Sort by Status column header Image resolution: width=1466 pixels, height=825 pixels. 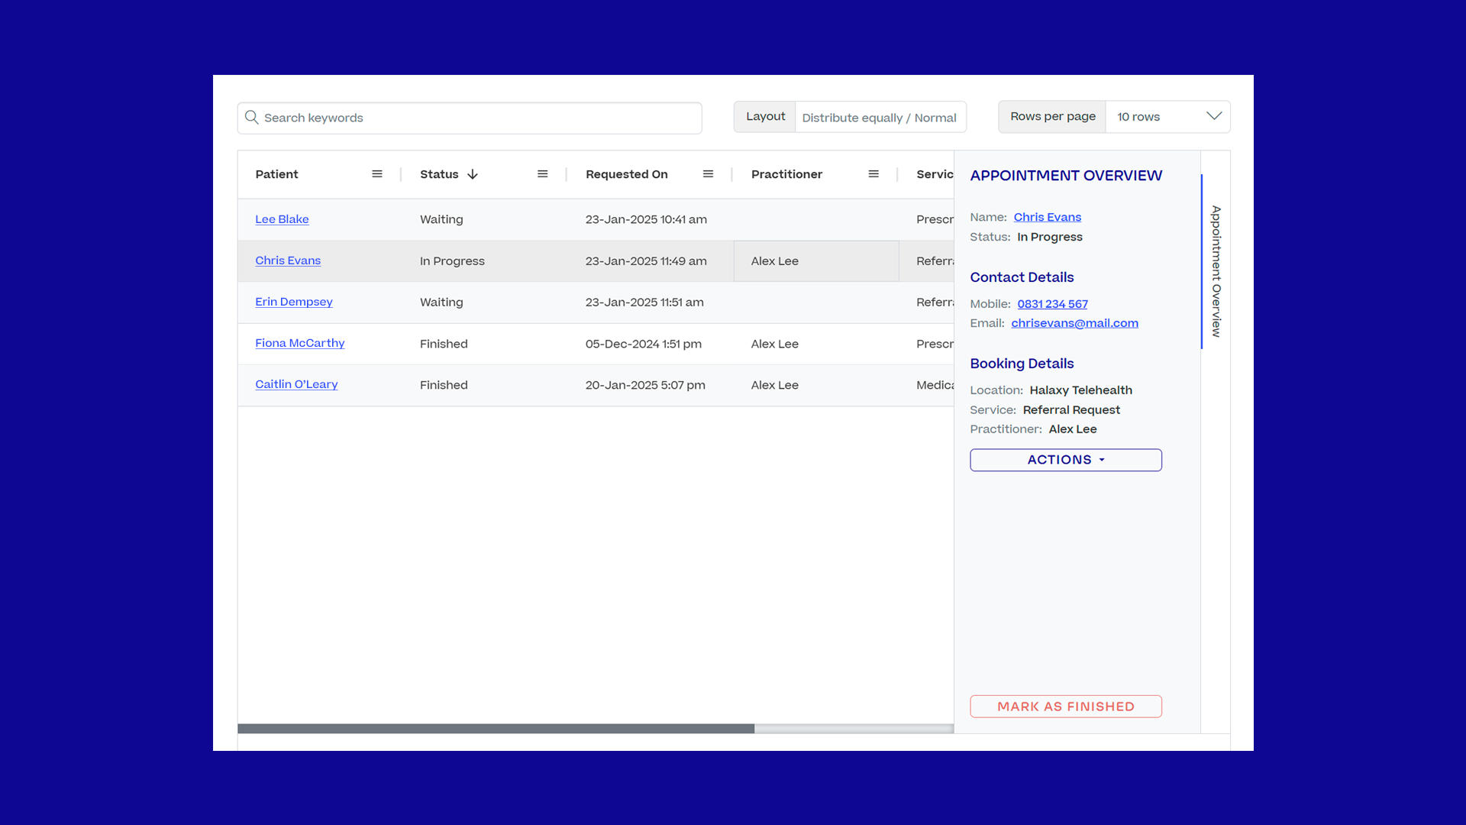click(x=439, y=174)
